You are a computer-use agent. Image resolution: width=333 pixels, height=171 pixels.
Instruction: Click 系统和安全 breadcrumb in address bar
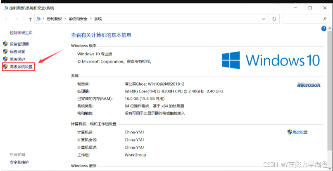[x=78, y=19]
